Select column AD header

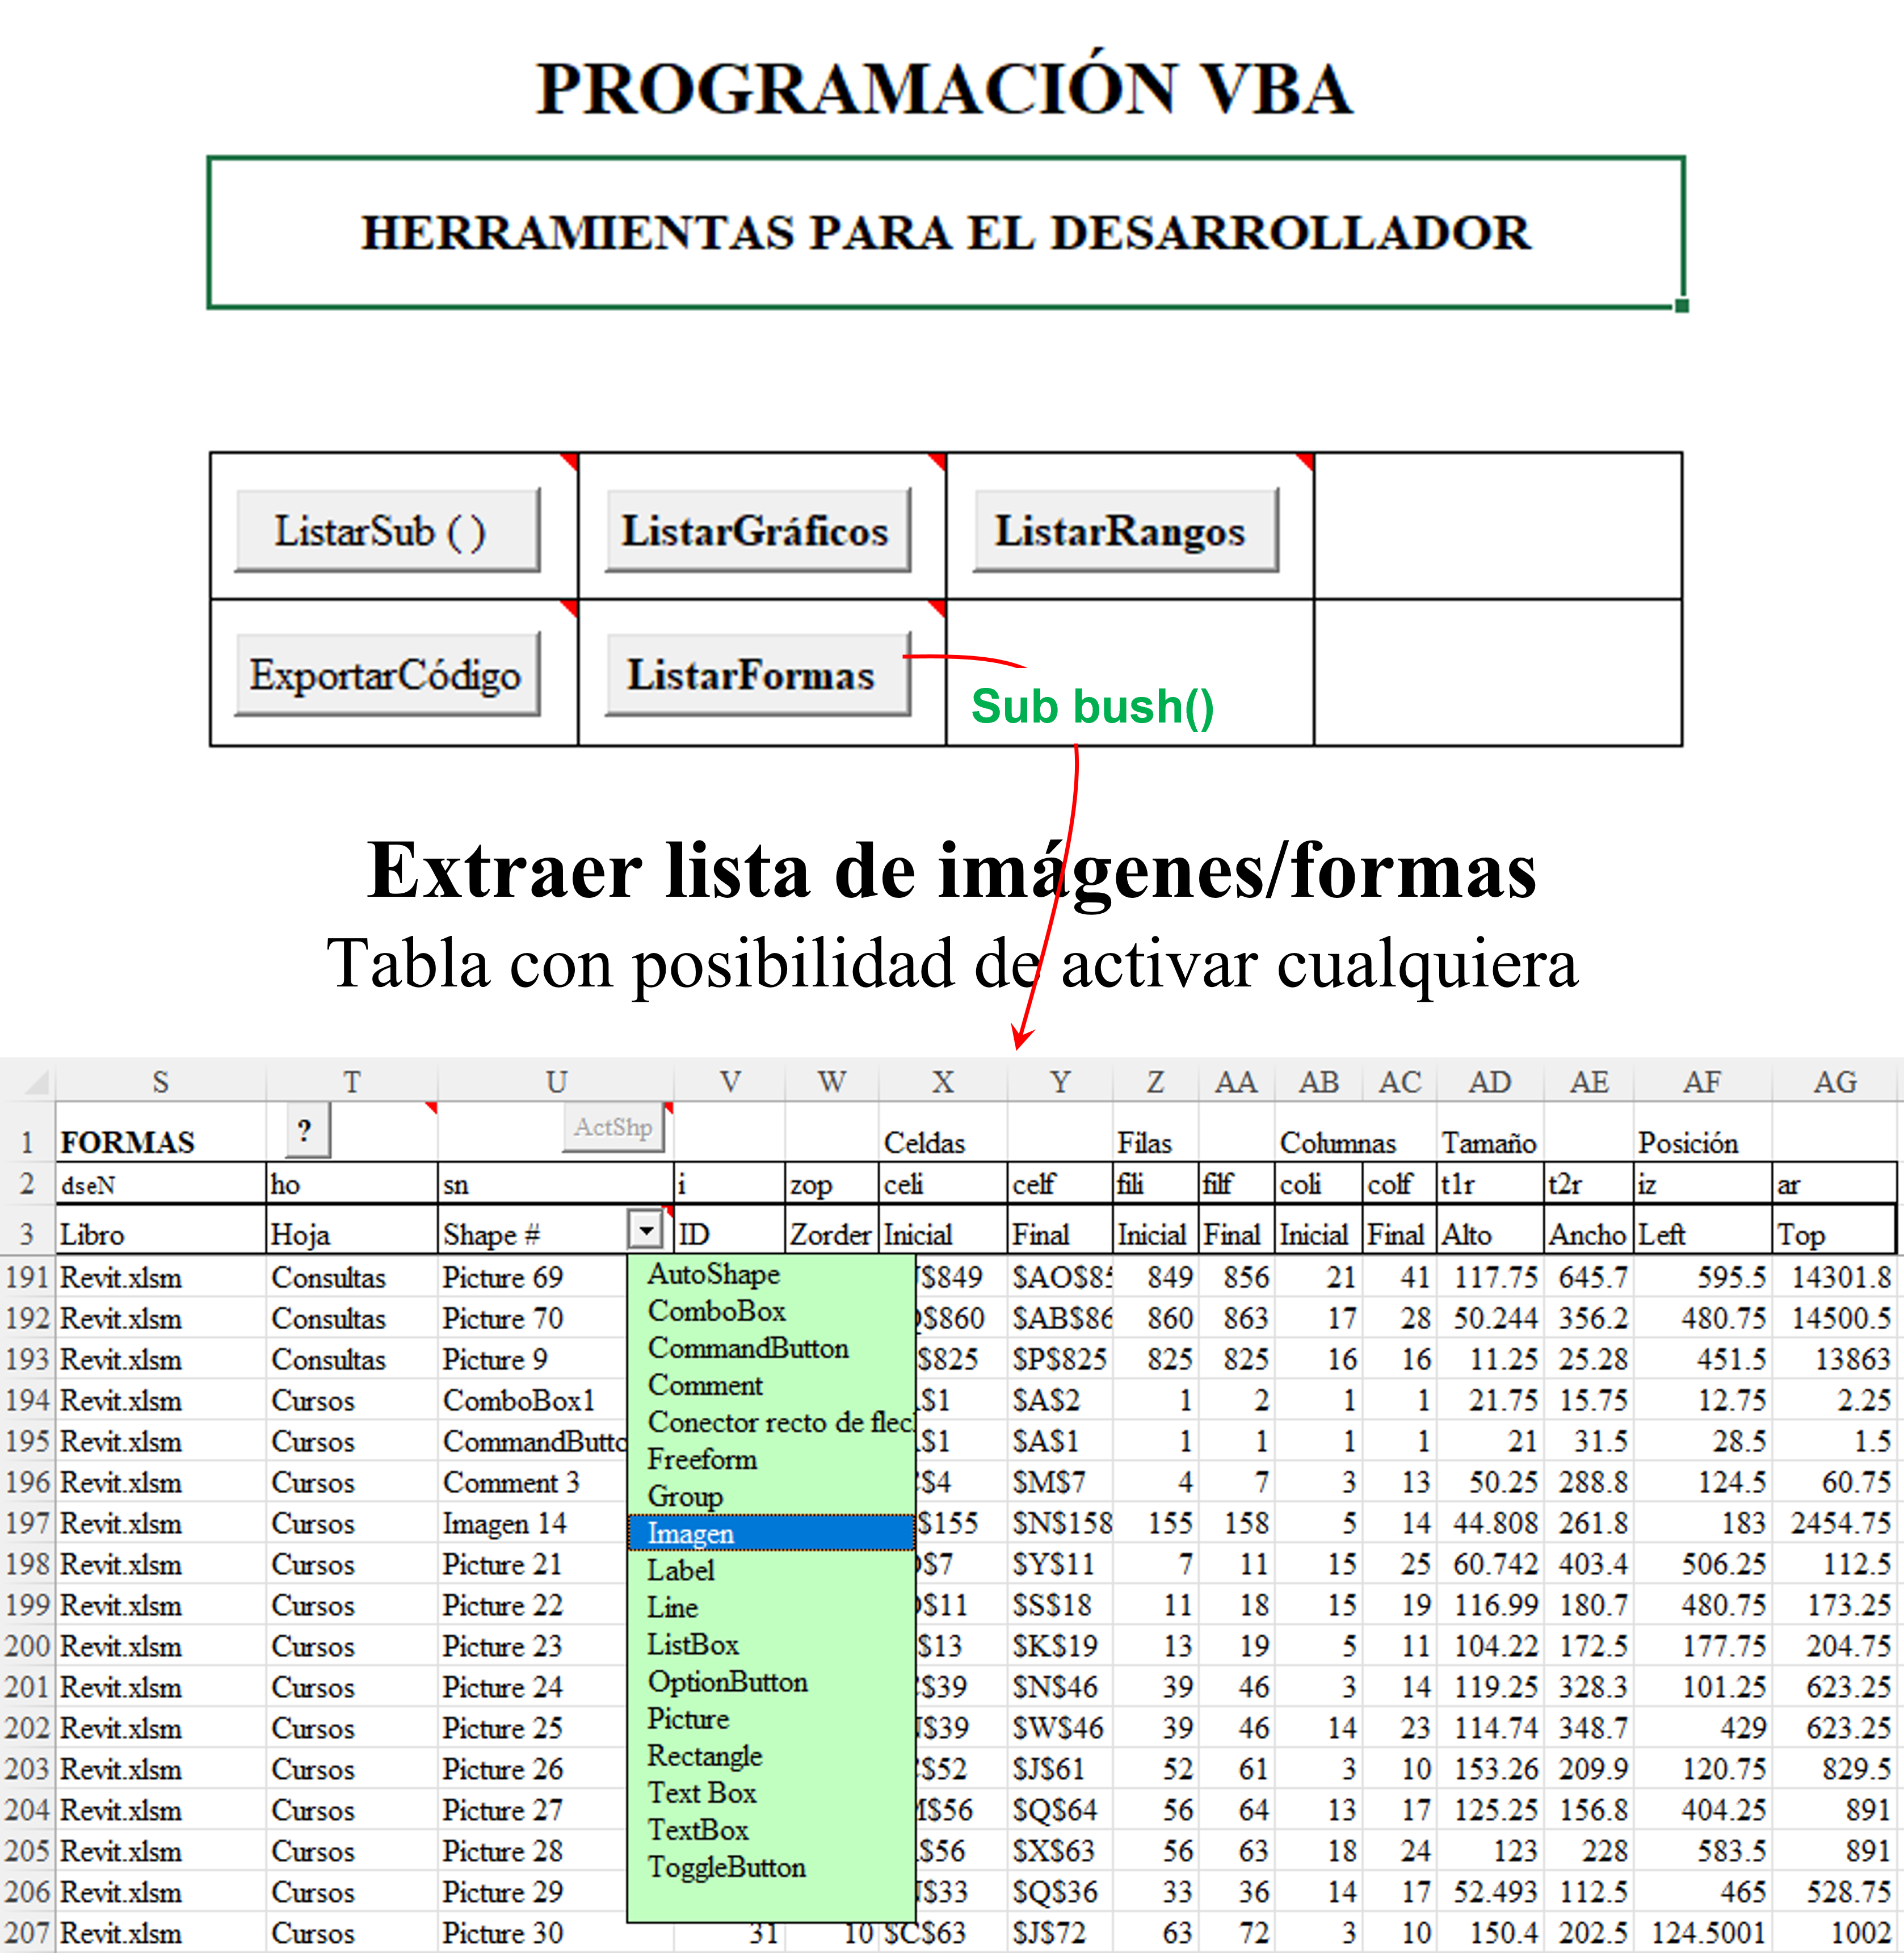tap(1489, 1081)
